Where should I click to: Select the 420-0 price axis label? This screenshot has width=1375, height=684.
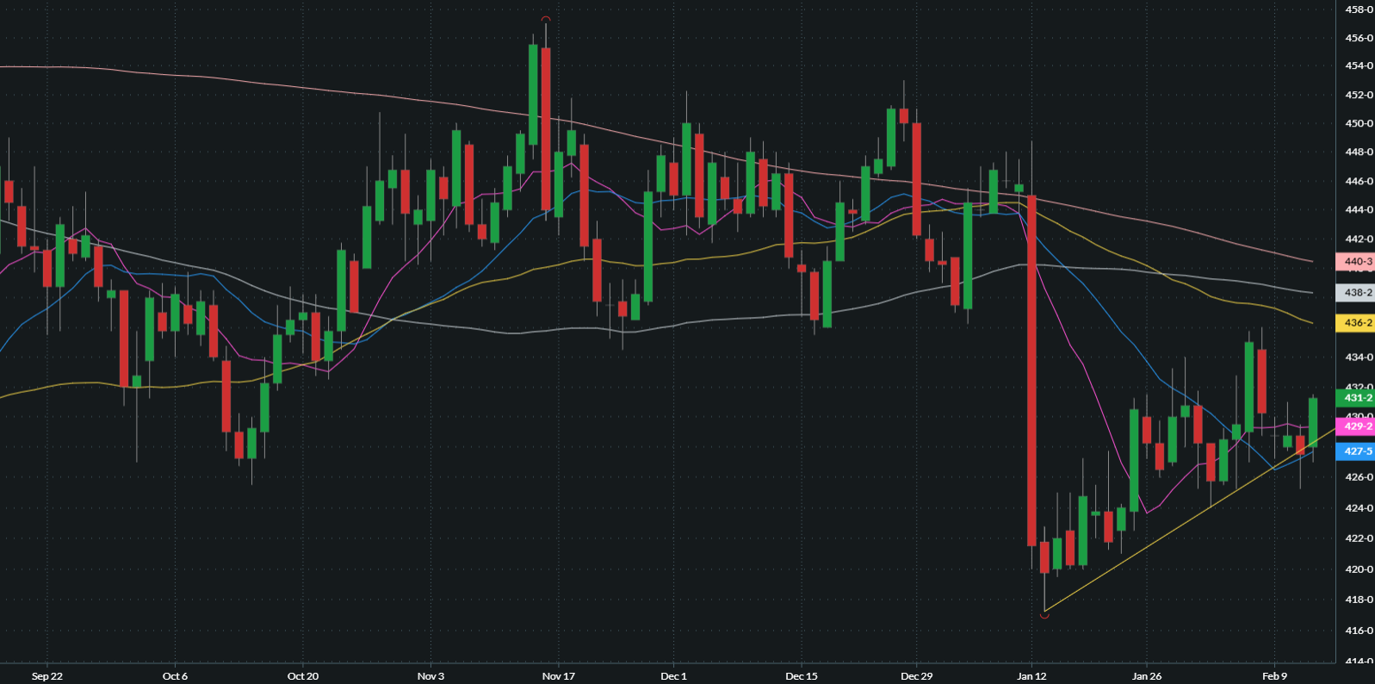[x=1360, y=569]
